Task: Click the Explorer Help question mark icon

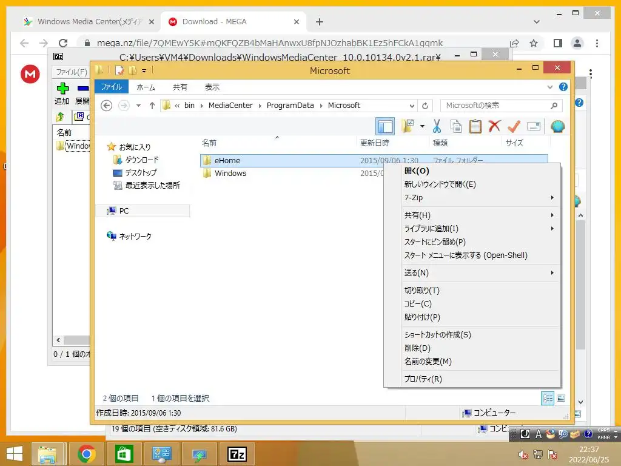Action: (563, 87)
